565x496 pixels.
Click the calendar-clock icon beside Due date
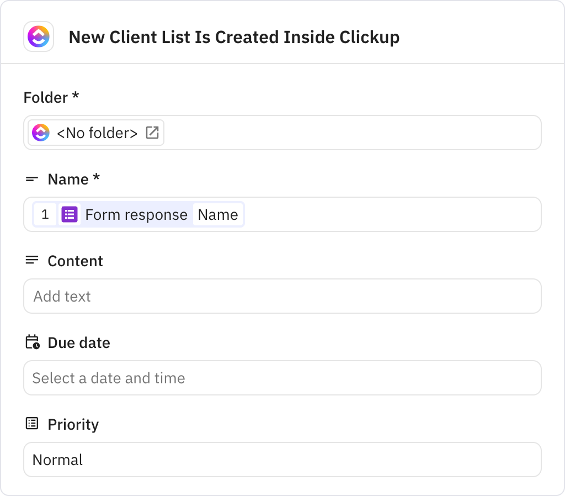[31, 342]
